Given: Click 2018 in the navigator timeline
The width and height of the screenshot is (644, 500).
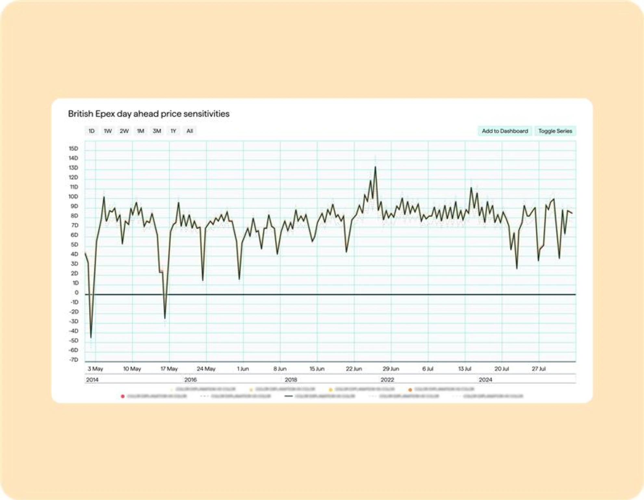Looking at the screenshot, I should coord(291,380).
